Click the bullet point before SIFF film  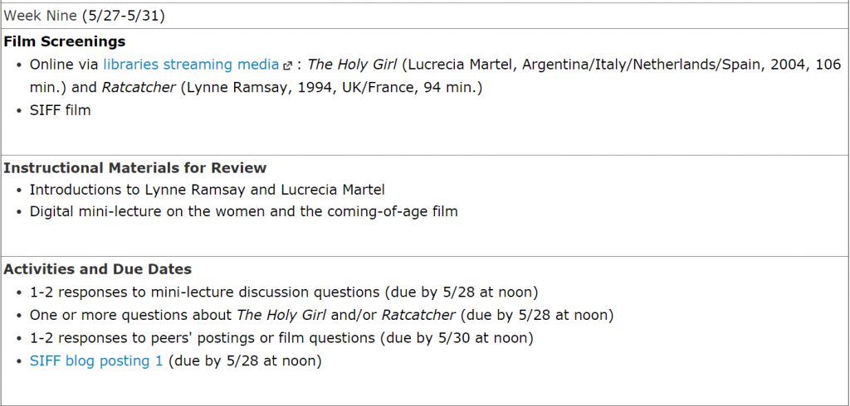click(19, 110)
